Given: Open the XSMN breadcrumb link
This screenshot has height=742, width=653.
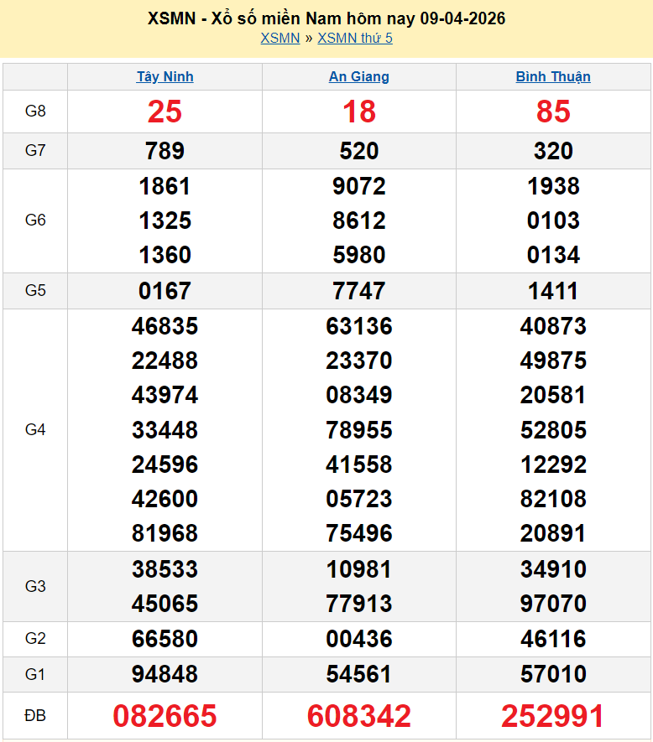Looking at the screenshot, I should coord(279,39).
